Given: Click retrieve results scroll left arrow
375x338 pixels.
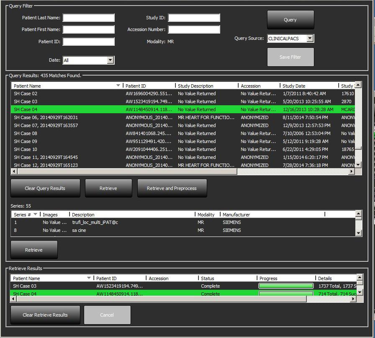Looking at the screenshot, I should (x=13, y=299).
